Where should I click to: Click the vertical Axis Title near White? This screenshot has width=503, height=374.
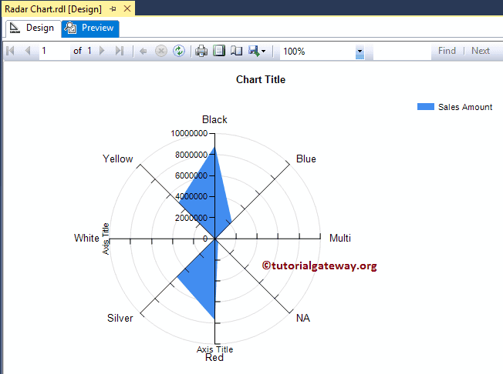pyautogui.click(x=106, y=239)
